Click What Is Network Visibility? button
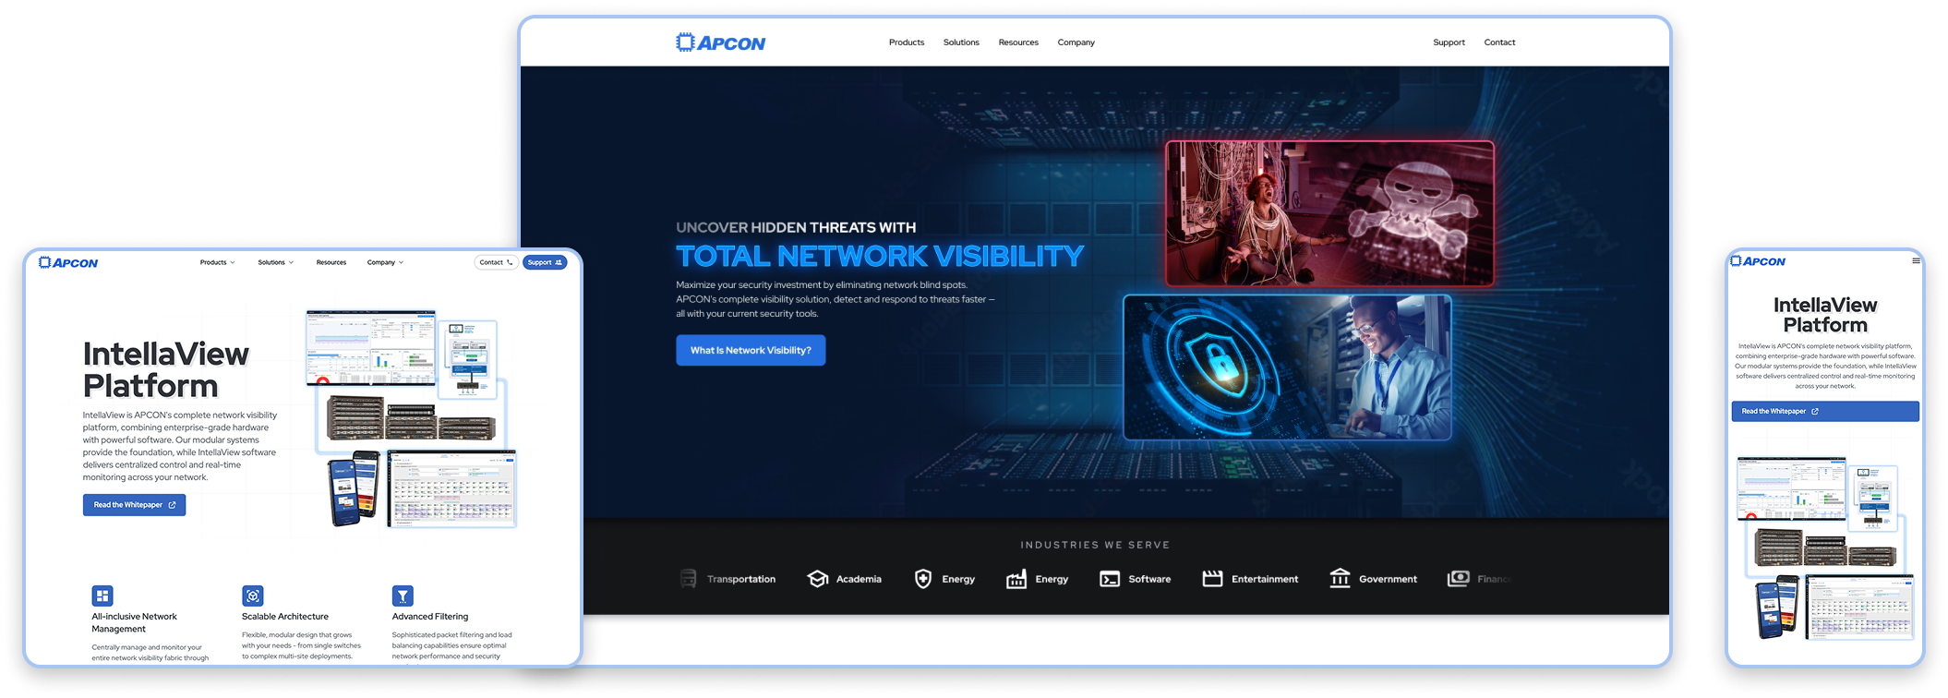This screenshot has height=698, width=1948. click(x=751, y=350)
